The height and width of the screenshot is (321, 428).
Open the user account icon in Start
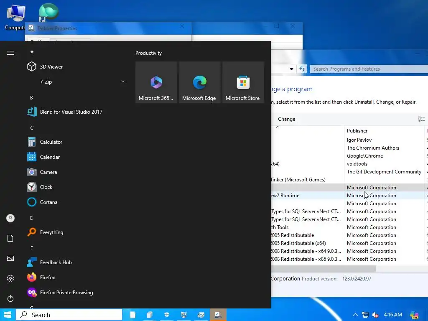10,218
